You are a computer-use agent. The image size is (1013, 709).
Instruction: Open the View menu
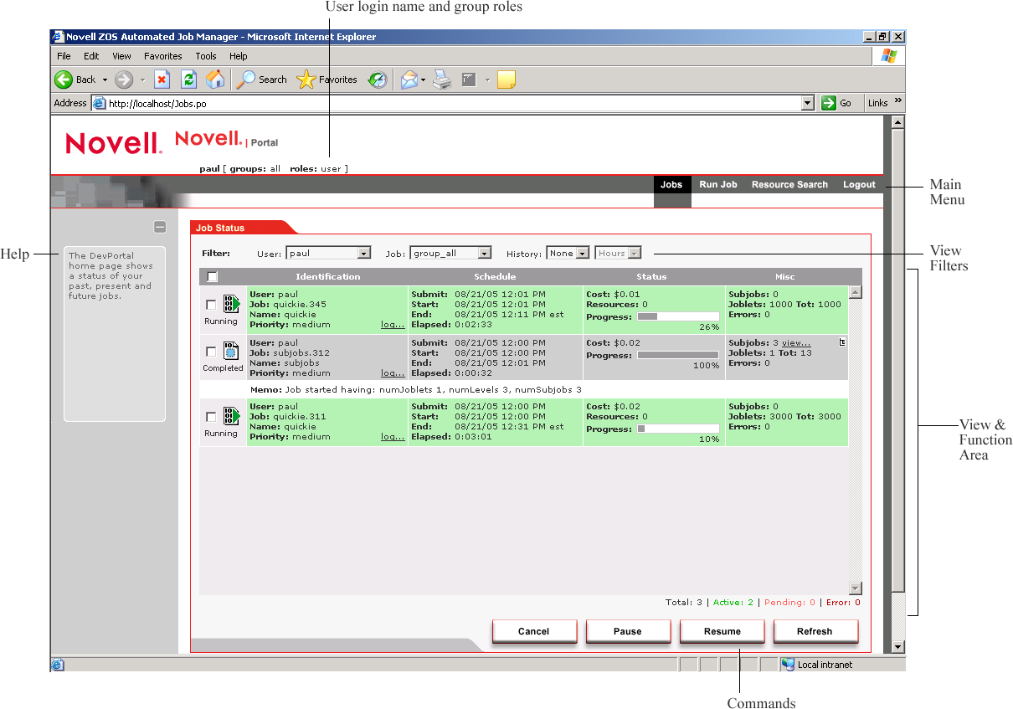(x=122, y=56)
